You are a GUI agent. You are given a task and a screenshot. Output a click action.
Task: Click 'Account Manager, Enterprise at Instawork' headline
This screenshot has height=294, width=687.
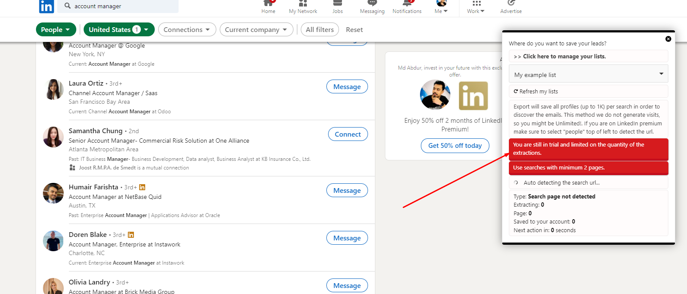coord(124,244)
